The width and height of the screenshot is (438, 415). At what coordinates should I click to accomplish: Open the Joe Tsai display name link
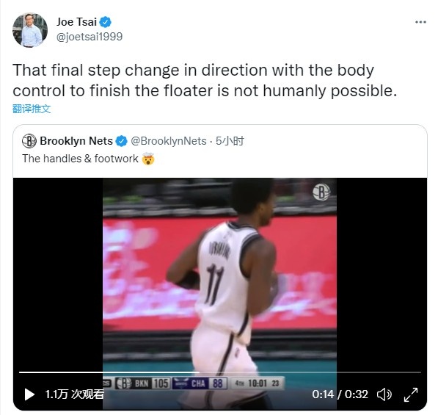pos(76,22)
